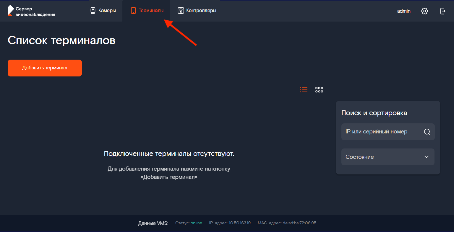454x232 pixels.
Task: Click the IP-адрес 10.50.163.19 text
Action: pyautogui.click(x=230, y=223)
